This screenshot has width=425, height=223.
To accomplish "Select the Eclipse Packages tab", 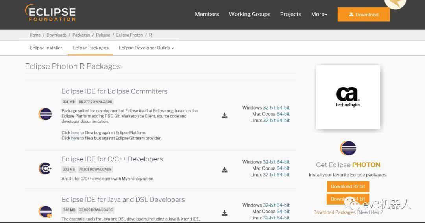I will tap(91, 48).
